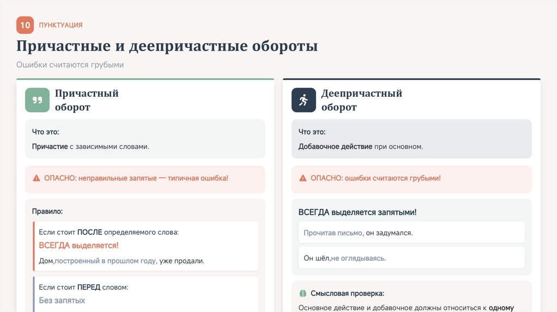Click 'ВСЕГДА выделяется запятыми!' heading
The image size is (557, 312).
click(x=357, y=213)
